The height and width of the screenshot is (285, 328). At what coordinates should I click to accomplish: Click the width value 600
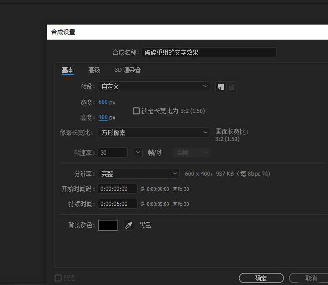pos(103,102)
